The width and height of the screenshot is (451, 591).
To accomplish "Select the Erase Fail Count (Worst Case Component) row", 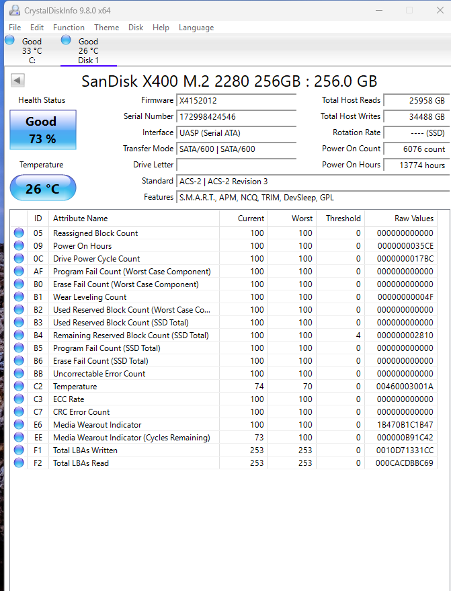I will coord(224,284).
